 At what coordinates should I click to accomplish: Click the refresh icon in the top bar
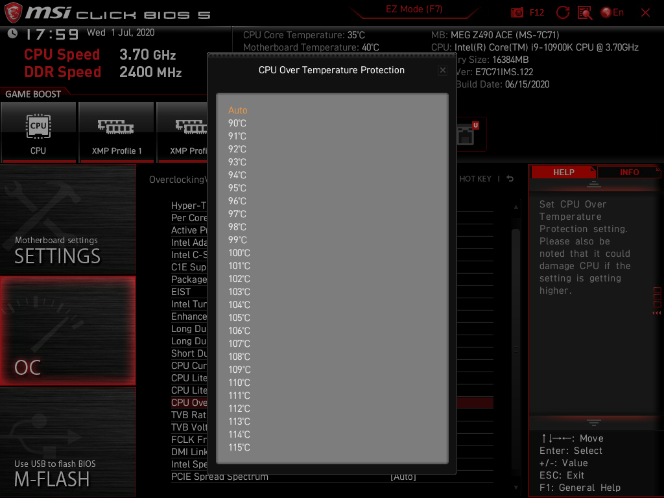pyautogui.click(x=562, y=12)
